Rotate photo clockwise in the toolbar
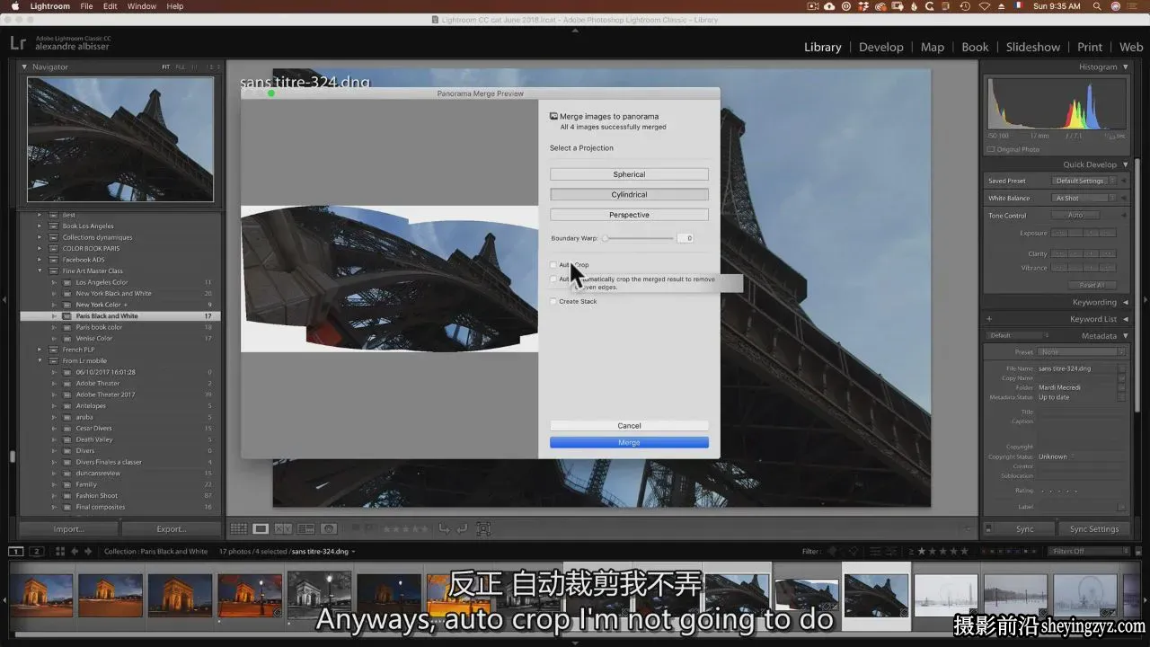Screen dimensions: 1150x647 point(462,529)
